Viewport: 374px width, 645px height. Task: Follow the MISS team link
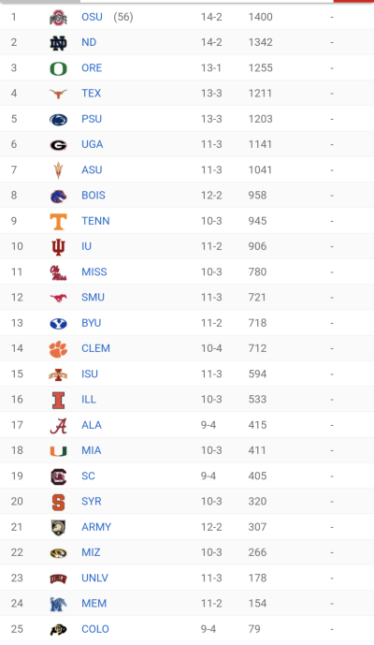[x=94, y=271]
